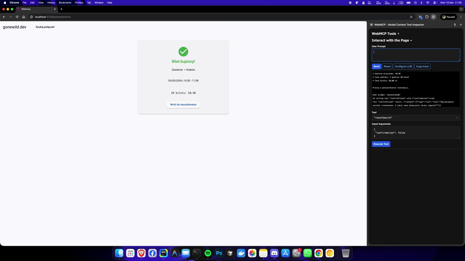The height and width of the screenshot is (261, 465).
Task: Go back to previous page
Action: (x=4, y=17)
